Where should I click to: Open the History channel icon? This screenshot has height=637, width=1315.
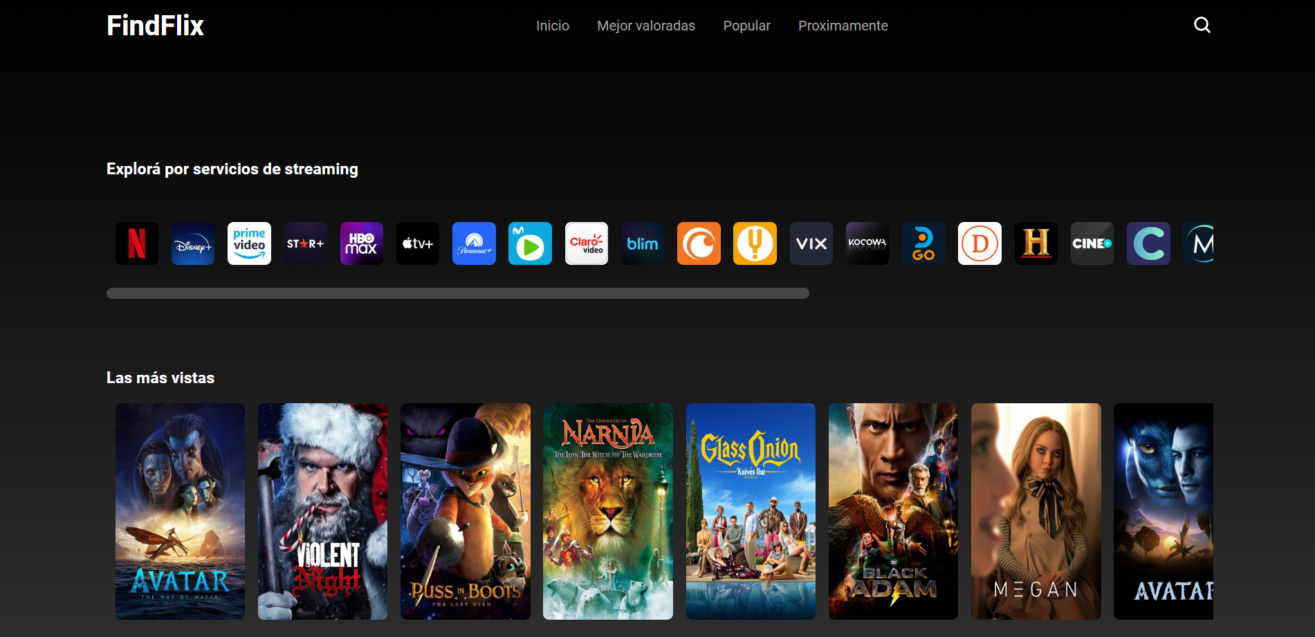click(1036, 243)
